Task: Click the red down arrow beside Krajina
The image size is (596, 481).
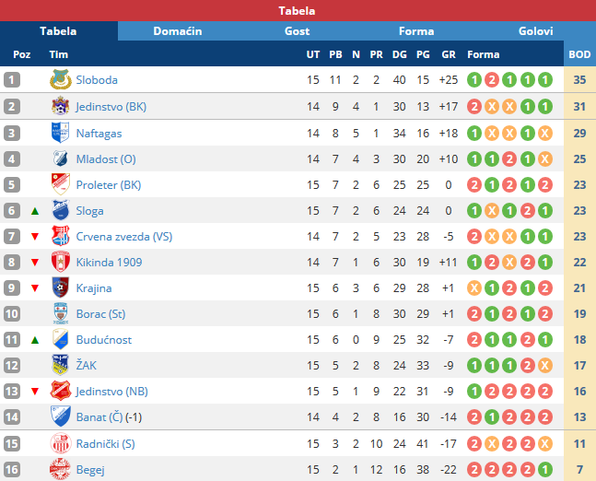Action: [x=35, y=288]
